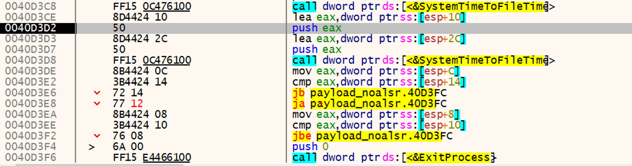
Task: Click SystemTimeToFileTime call on row 0040D3C8
Action: point(423,6)
